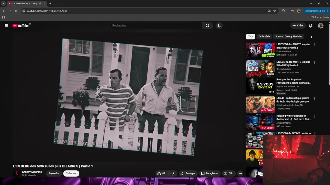This screenshot has height=185, width=330.
Task: Open the 'Creepy Machine' channel link below video
Action: (x=32, y=172)
